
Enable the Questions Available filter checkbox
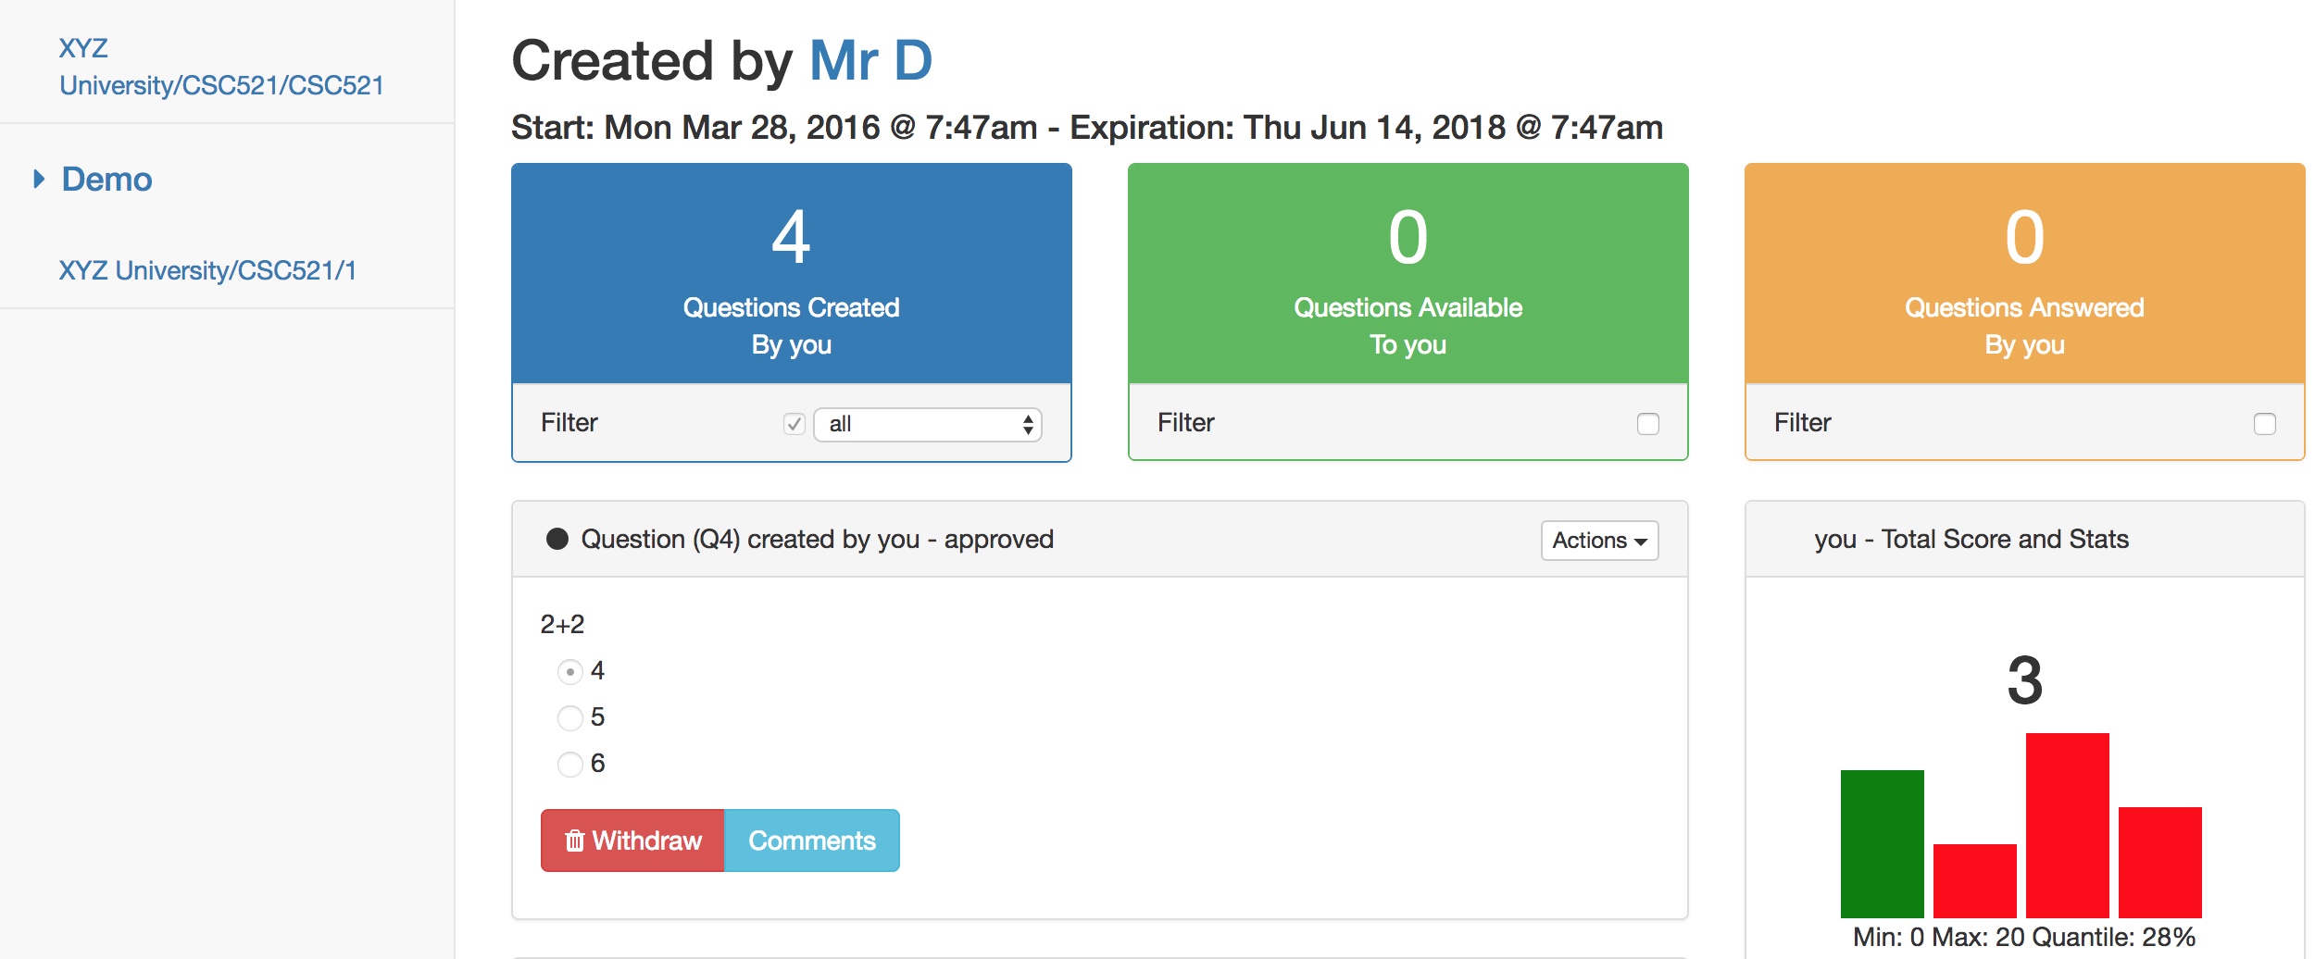click(x=1647, y=424)
